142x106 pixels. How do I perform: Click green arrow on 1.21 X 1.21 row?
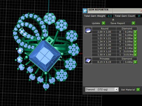[x=135, y=38]
